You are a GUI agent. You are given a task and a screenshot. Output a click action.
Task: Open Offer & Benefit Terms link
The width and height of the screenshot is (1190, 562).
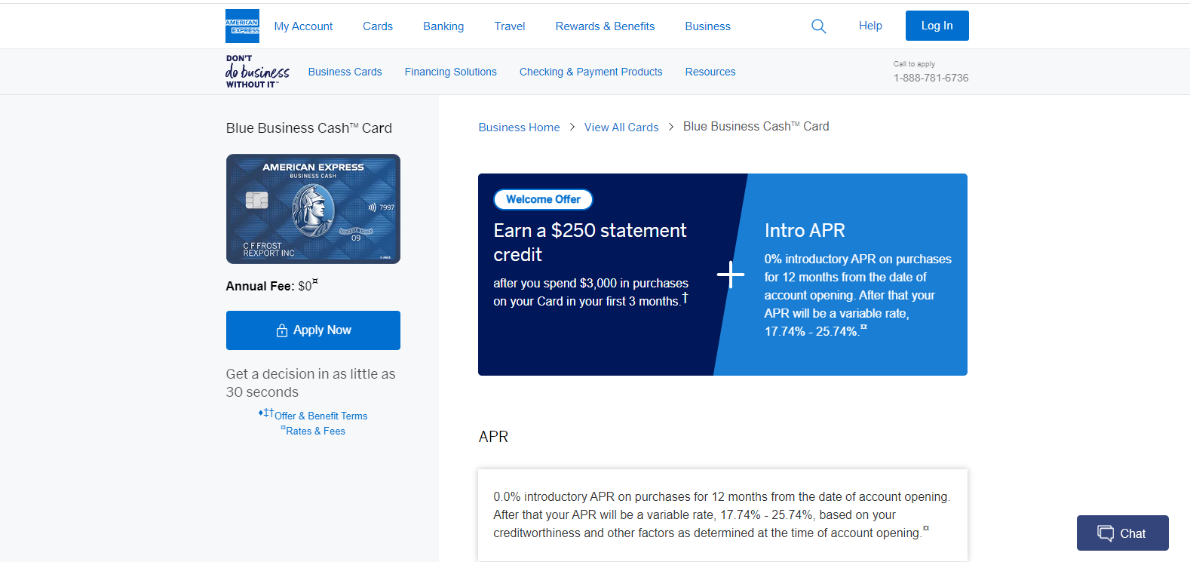(321, 416)
